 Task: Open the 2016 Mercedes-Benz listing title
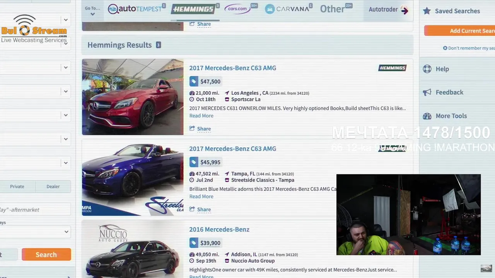pyautogui.click(x=219, y=229)
